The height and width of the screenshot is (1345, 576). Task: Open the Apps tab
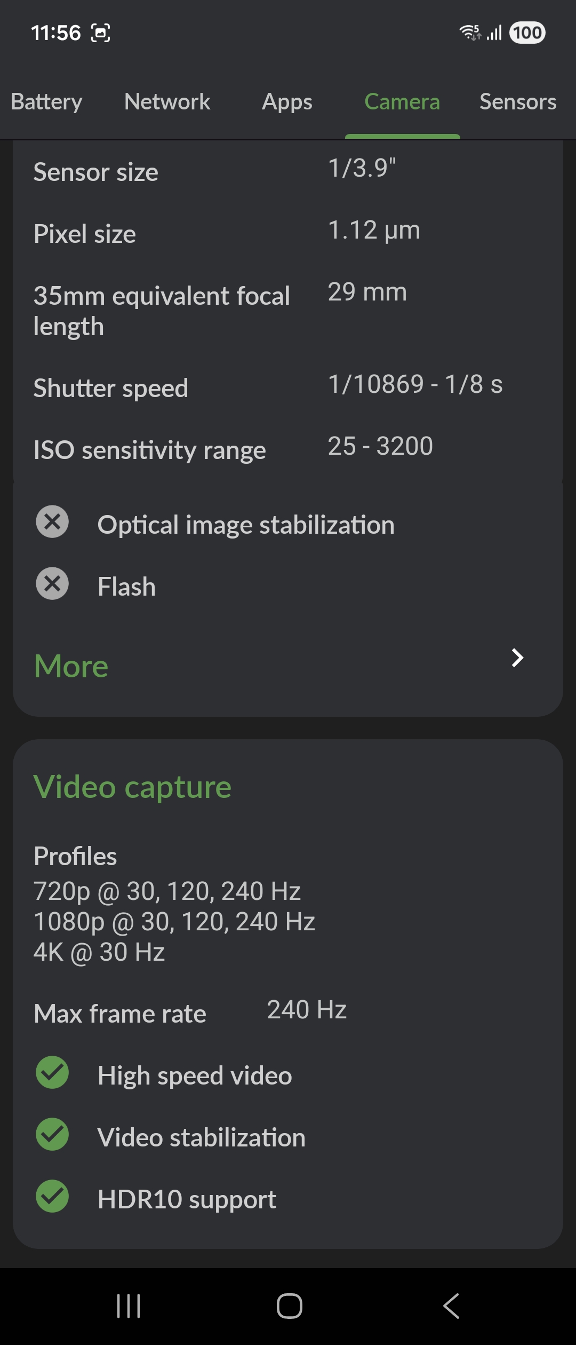click(x=287, y=101)
